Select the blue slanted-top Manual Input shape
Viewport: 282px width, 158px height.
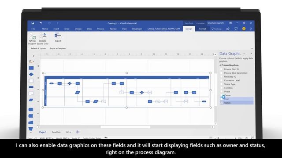point(31,122)
